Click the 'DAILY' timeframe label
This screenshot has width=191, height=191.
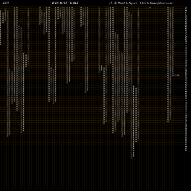[74, 3]
